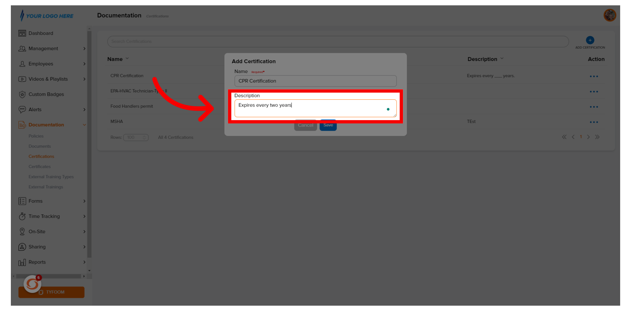Expand the Videos & Playlists chevron
This screenshot has width=631, height=311.
[x=84, y=79]
